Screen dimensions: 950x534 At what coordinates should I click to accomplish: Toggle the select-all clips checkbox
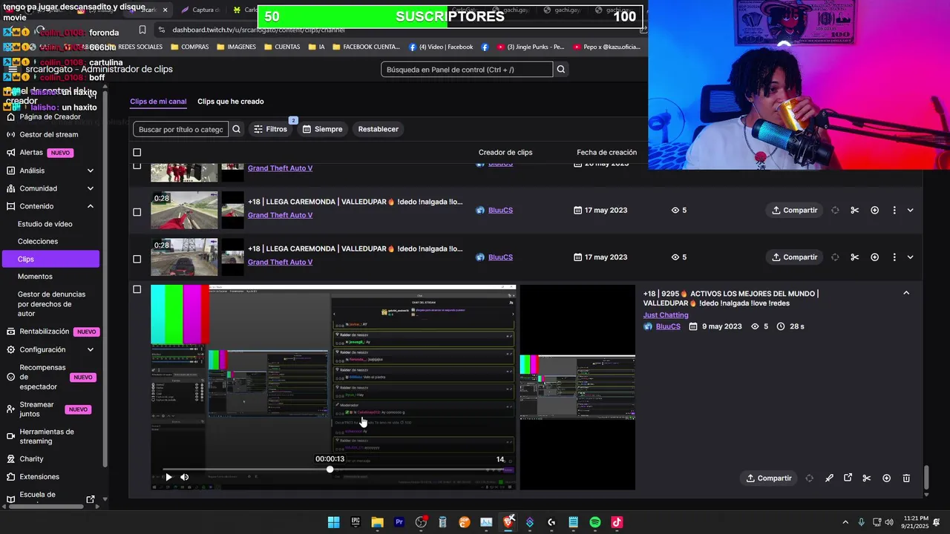pos(137,152)
